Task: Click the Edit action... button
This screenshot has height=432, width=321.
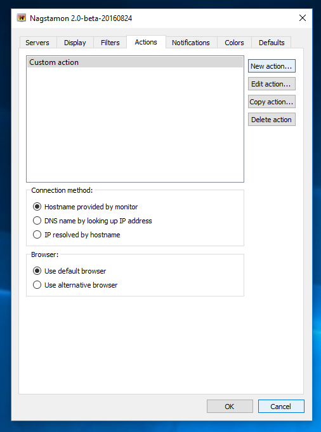Action: point(272,84)
